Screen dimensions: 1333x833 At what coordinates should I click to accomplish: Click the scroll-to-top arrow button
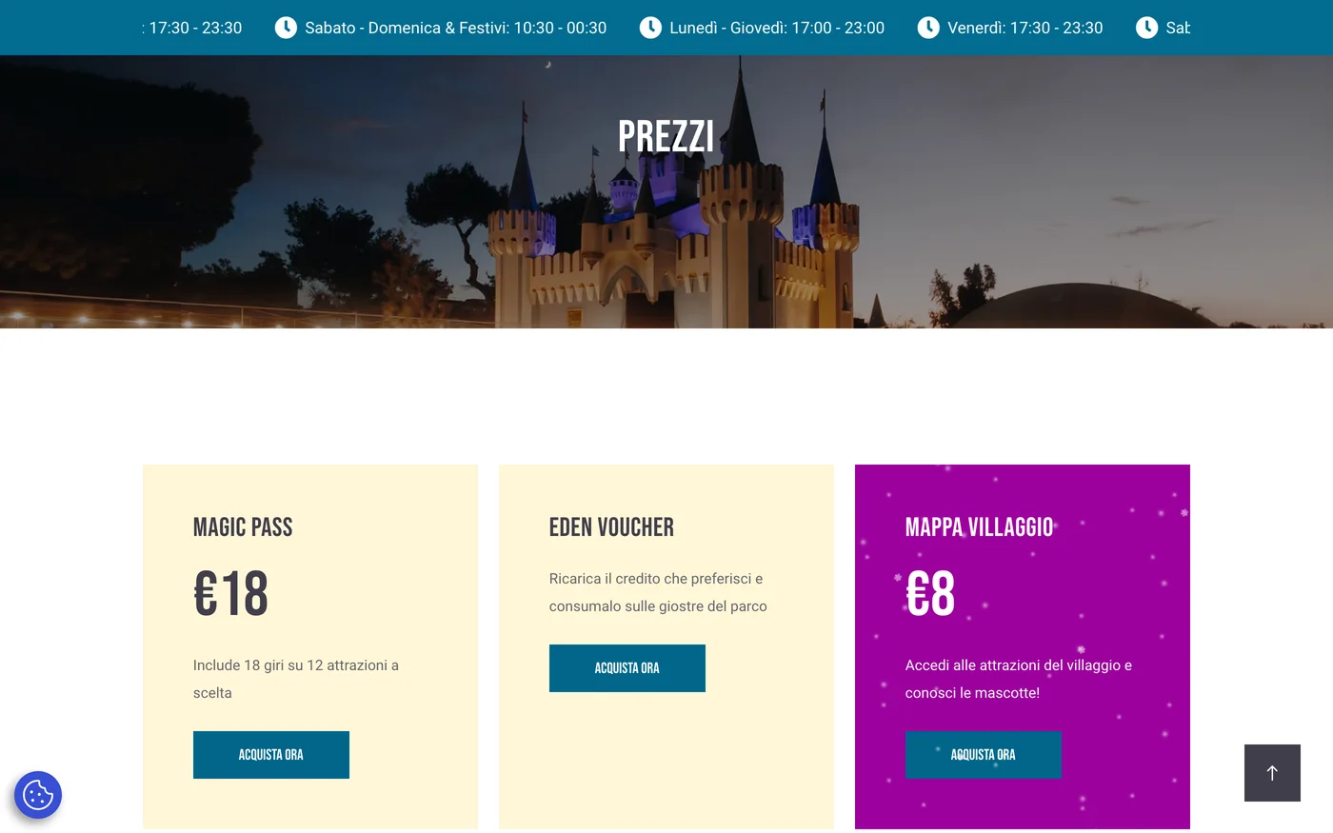(x=1272, y=773)
